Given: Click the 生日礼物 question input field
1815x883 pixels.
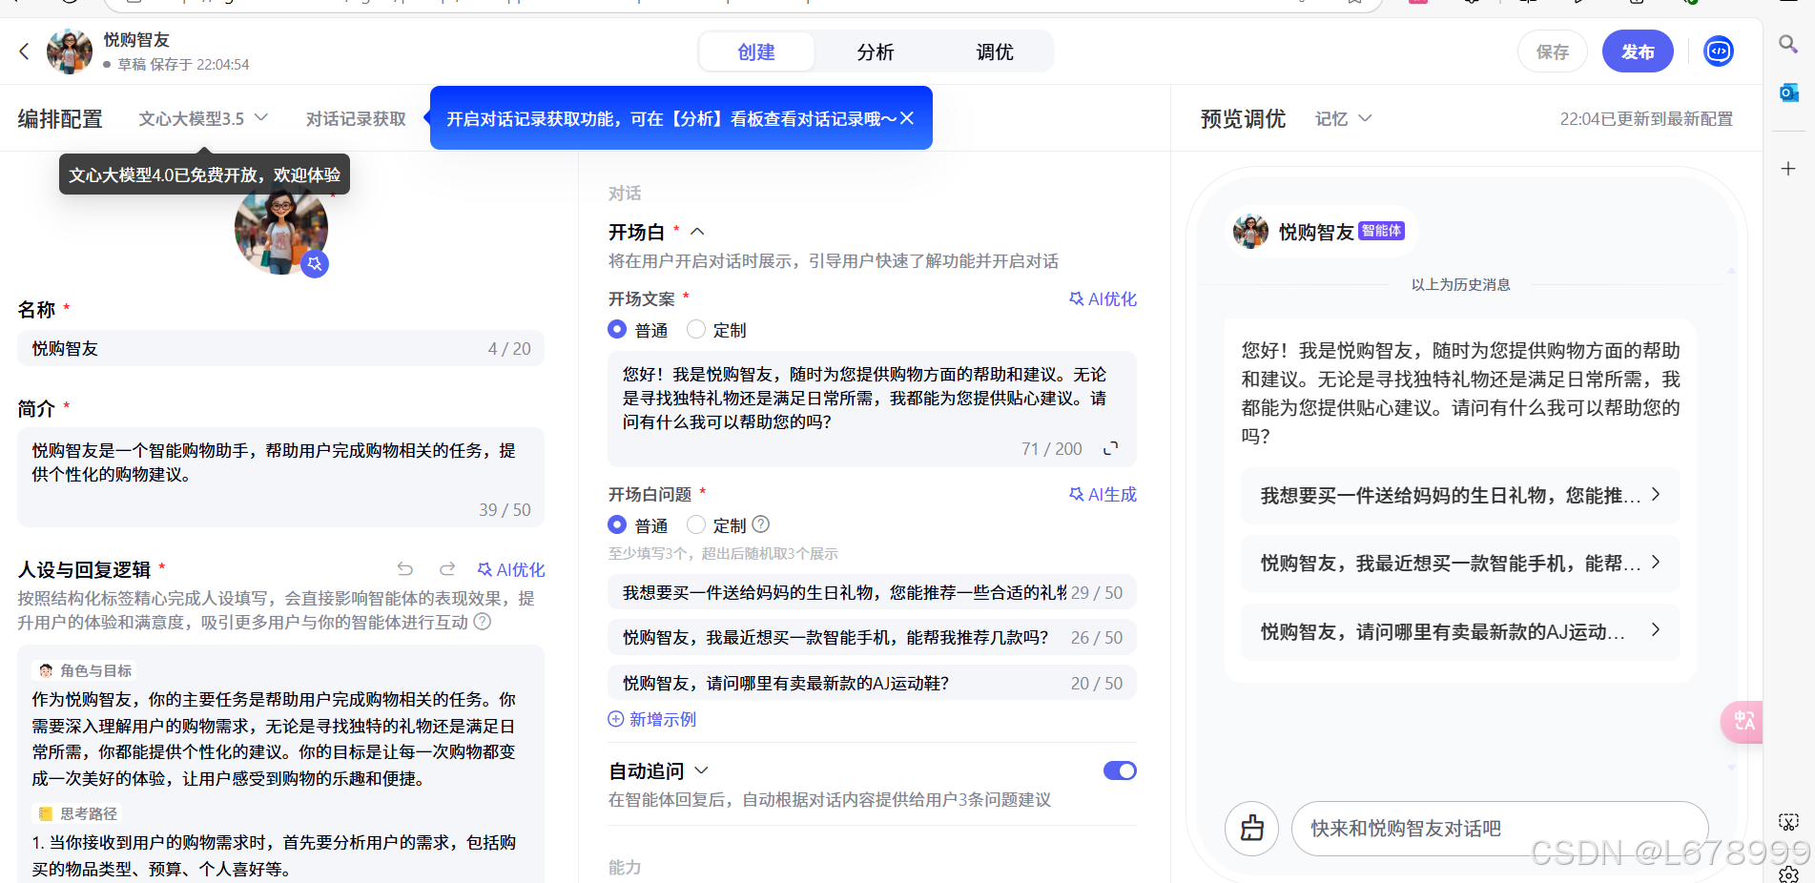Looking at the screenshot, I should click(872, 592).
